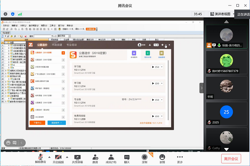Toggle meeting recording with 录制

[144, 159]
